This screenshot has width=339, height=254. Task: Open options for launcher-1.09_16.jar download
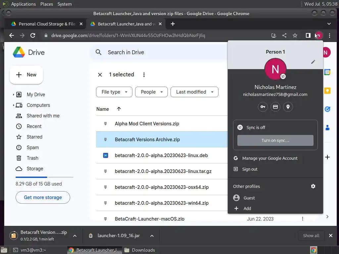click(152, 236)
